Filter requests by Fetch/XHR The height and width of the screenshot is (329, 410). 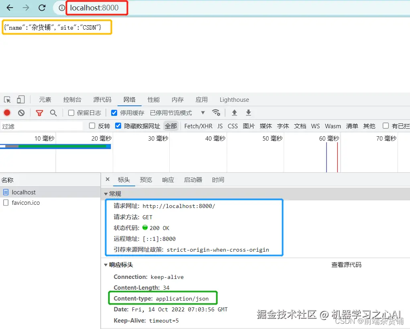[x=198, y=126]
